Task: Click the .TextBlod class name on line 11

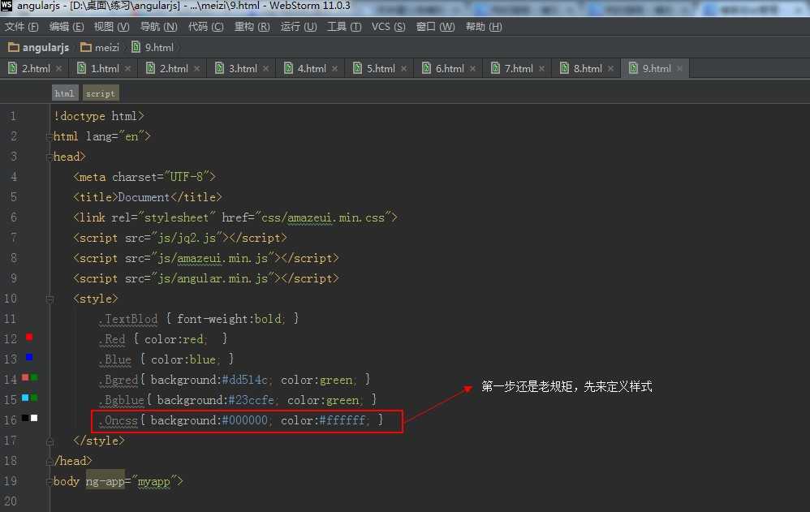Action: pyautogui.click(x=128, y=319)
